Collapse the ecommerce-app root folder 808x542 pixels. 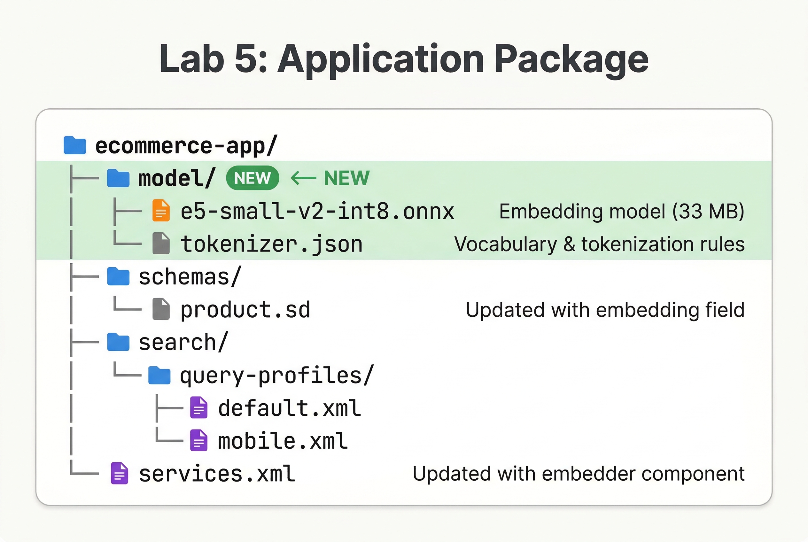click(187, 145)
